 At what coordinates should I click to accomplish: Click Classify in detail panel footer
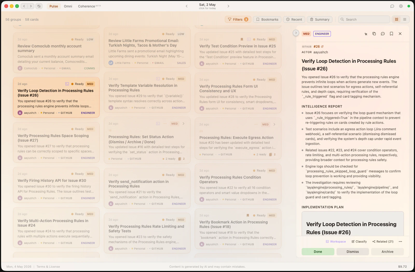(359, 241)
